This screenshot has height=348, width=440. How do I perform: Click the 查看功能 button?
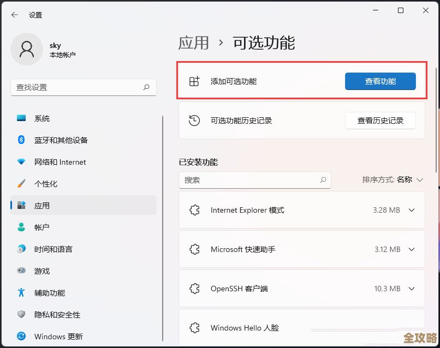[x=380, y=81]
